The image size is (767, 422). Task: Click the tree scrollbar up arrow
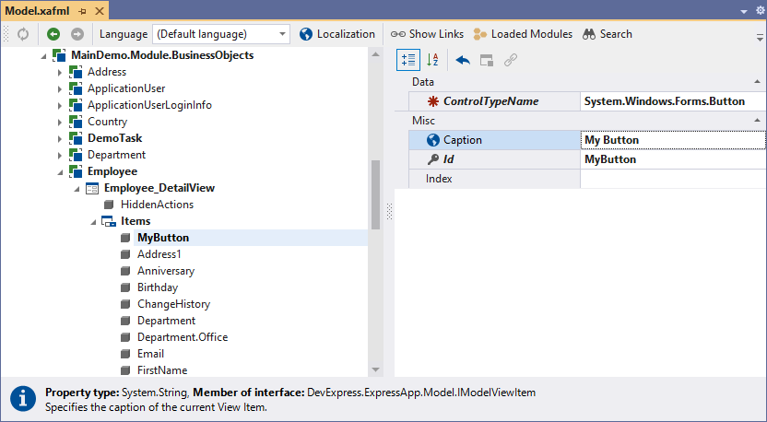coord(376,54)
